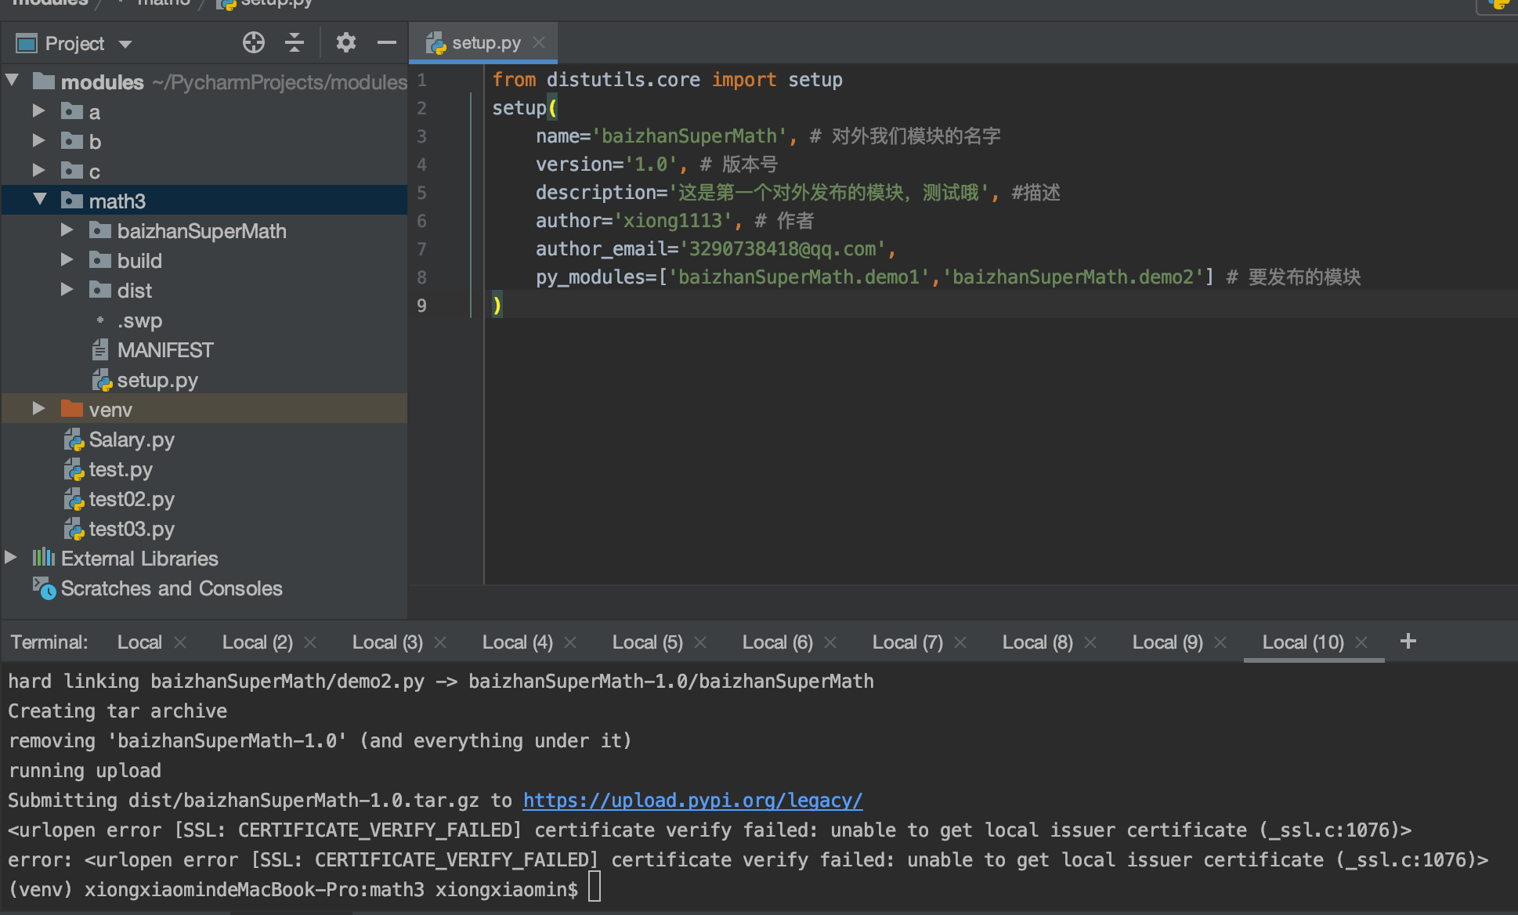Close terminal tab Local (8)
Screen dimensions: 1518x915
point(1090,642)
